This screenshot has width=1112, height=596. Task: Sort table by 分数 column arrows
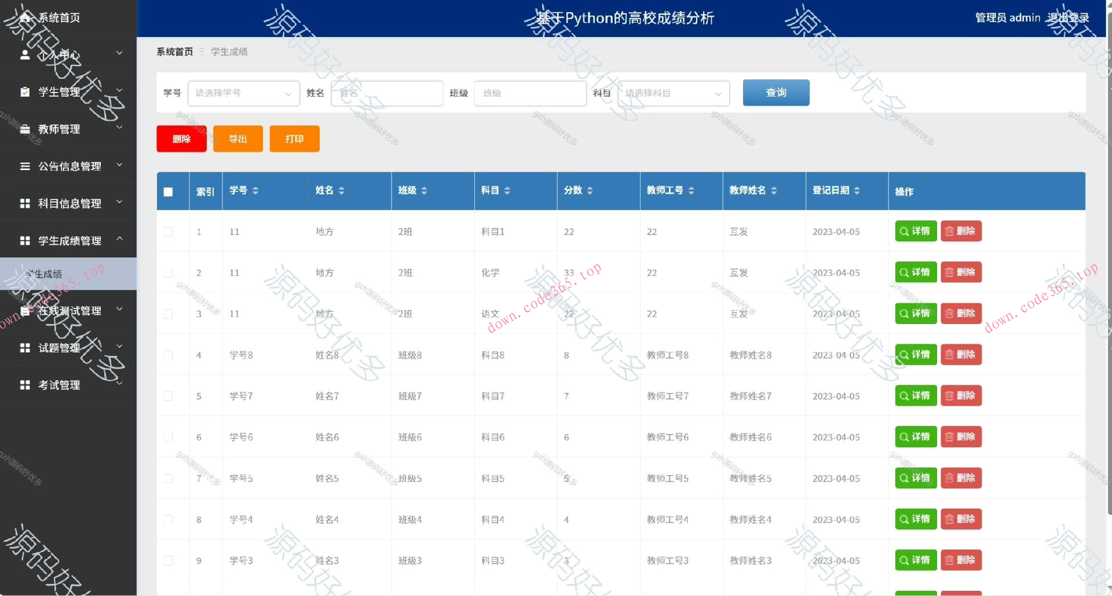click(x=590, y=190)
